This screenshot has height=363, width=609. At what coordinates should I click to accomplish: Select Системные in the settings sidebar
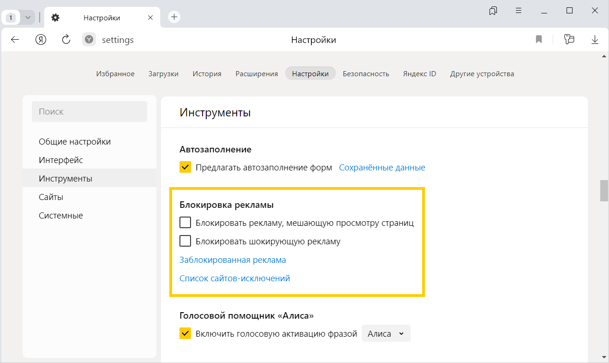[x=61, y=216]
